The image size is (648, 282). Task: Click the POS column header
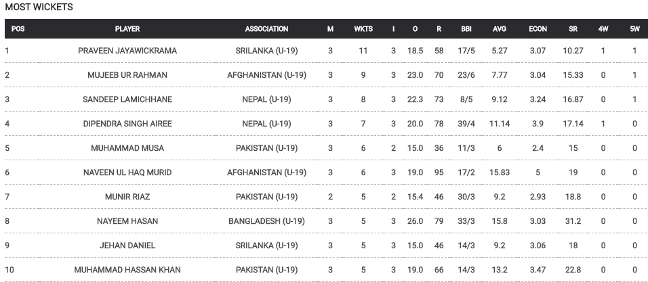click(x=18, y=29)
